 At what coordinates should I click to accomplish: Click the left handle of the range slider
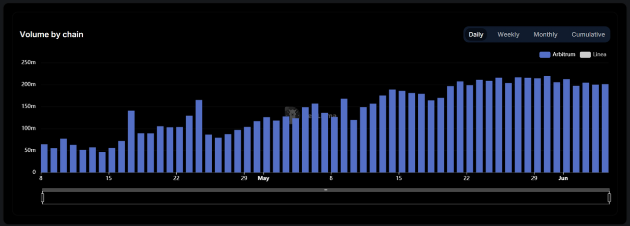pyautogui.click(x=42, y=198)
